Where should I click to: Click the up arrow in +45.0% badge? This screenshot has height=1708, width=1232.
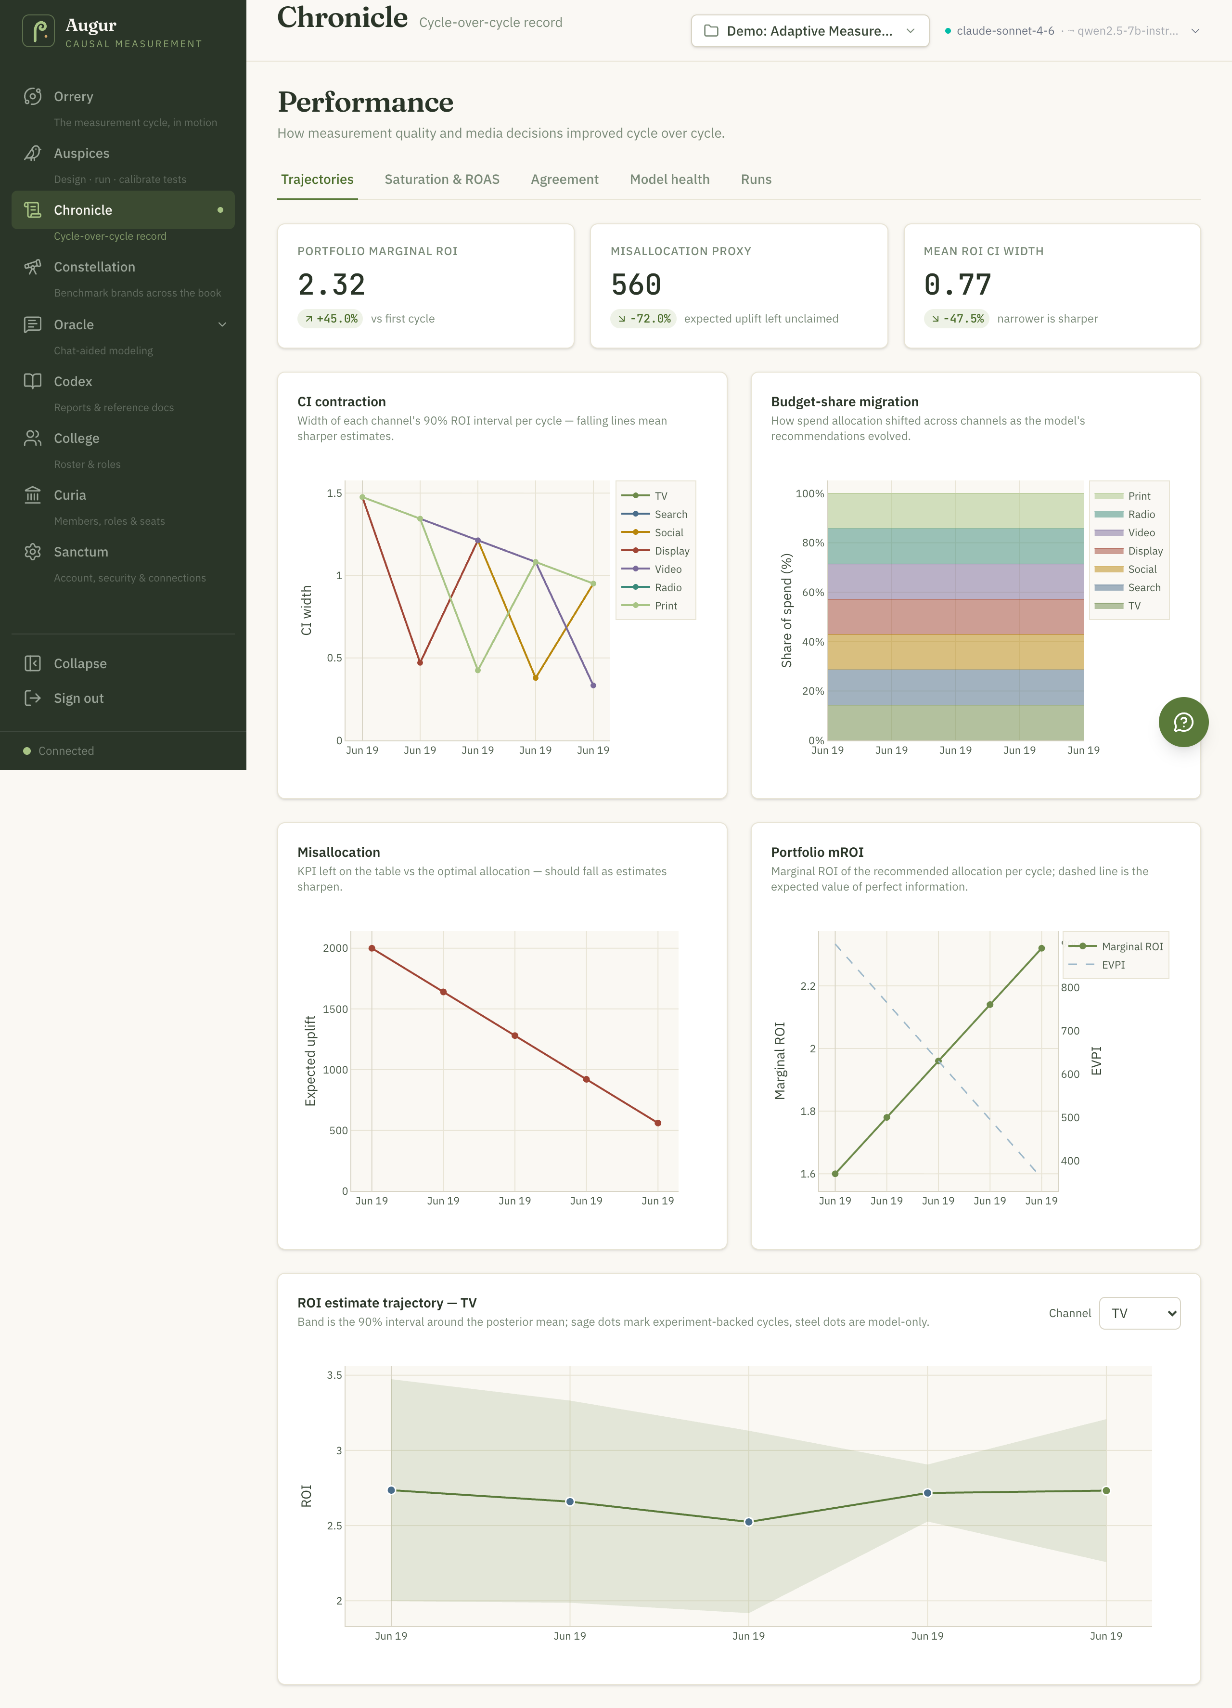[309, 319]
